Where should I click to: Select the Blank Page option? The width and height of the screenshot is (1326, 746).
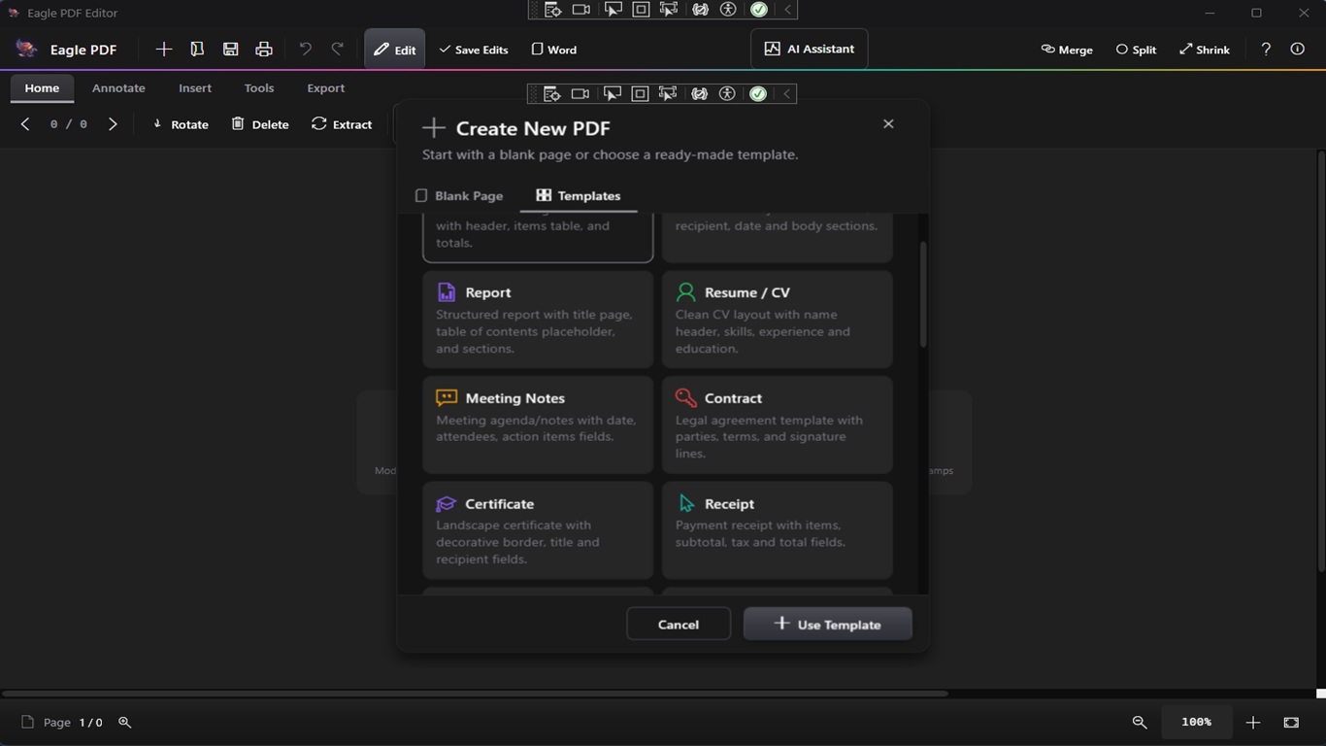click(x=459, y=195)
